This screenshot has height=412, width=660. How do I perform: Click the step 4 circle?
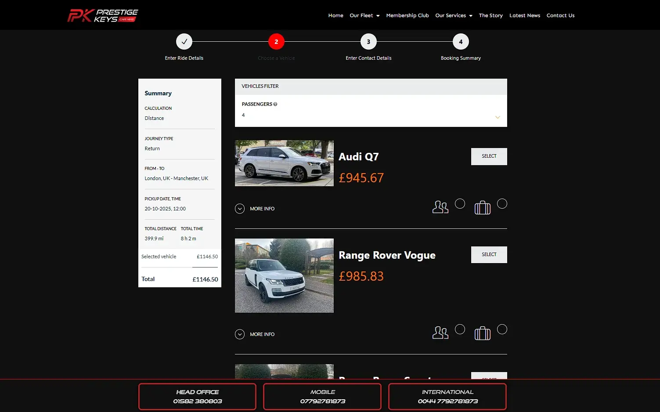pyautogui.click(x=461, y=42)
